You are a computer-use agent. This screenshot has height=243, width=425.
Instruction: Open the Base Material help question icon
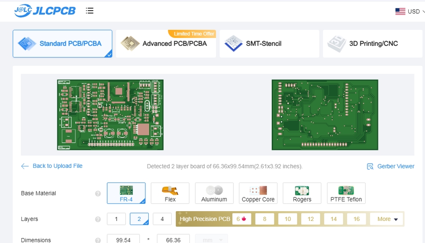98,194
